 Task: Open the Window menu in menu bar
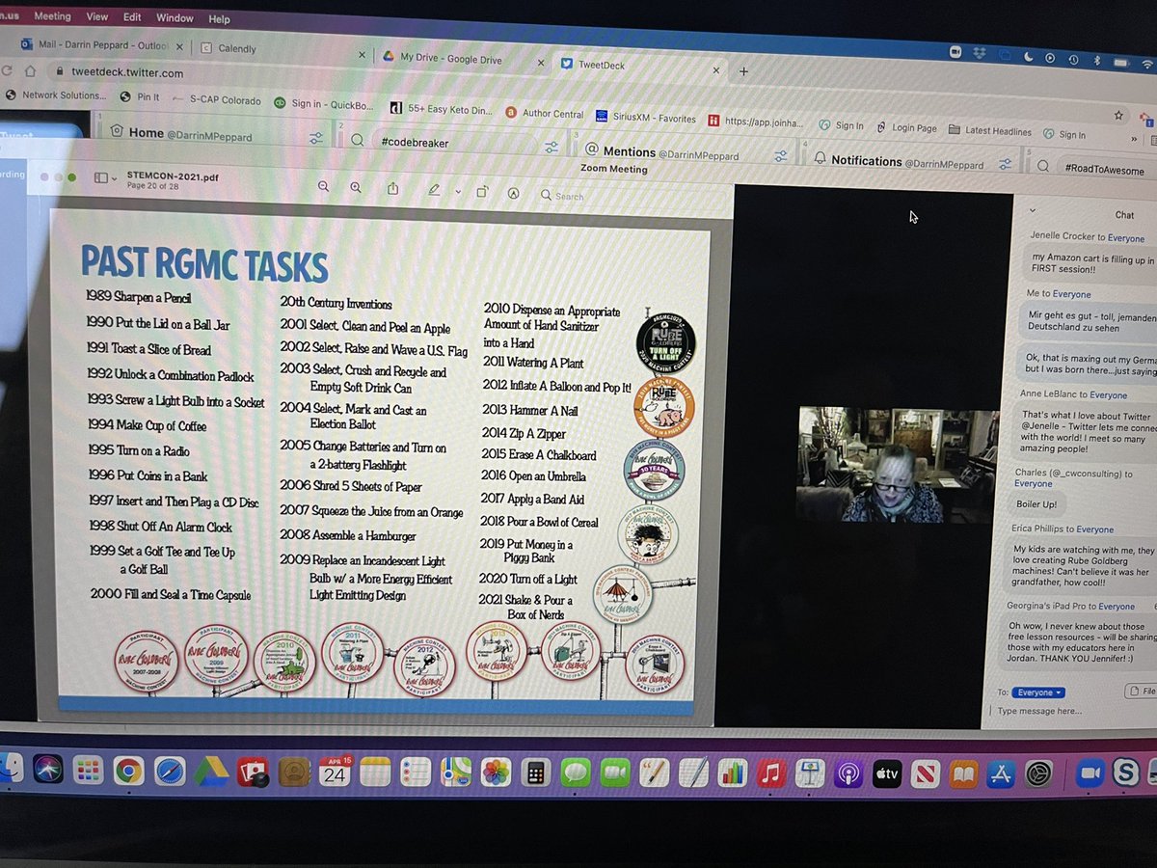[175, 18]
